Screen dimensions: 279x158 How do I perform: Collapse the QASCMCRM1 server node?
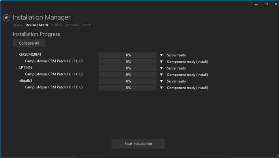(x=16, y=55)
